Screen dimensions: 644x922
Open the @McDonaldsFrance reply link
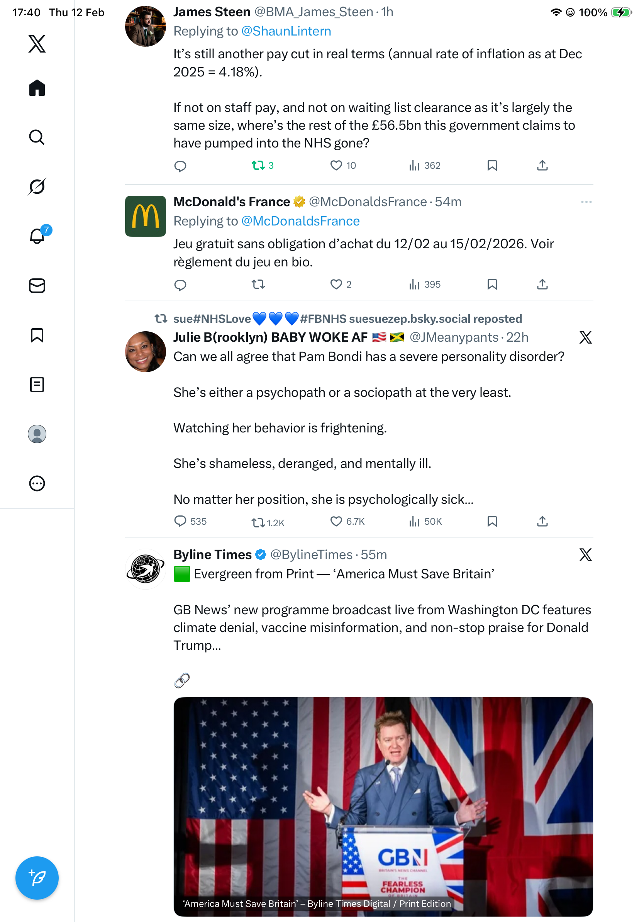tap(300, 221)
